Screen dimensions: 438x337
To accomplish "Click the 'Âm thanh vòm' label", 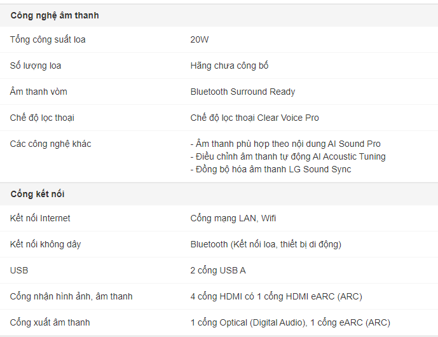I will click(39, 92).
